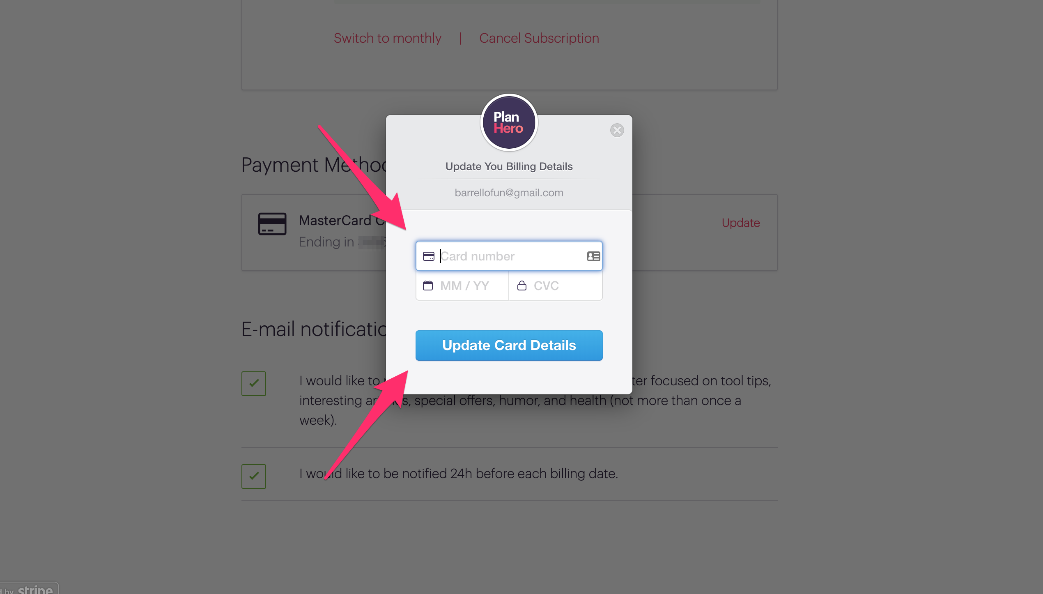Screen dimensions: 1043x594
Task: Click the Plan Hero logo badge
Action: [x=509, y=122]
